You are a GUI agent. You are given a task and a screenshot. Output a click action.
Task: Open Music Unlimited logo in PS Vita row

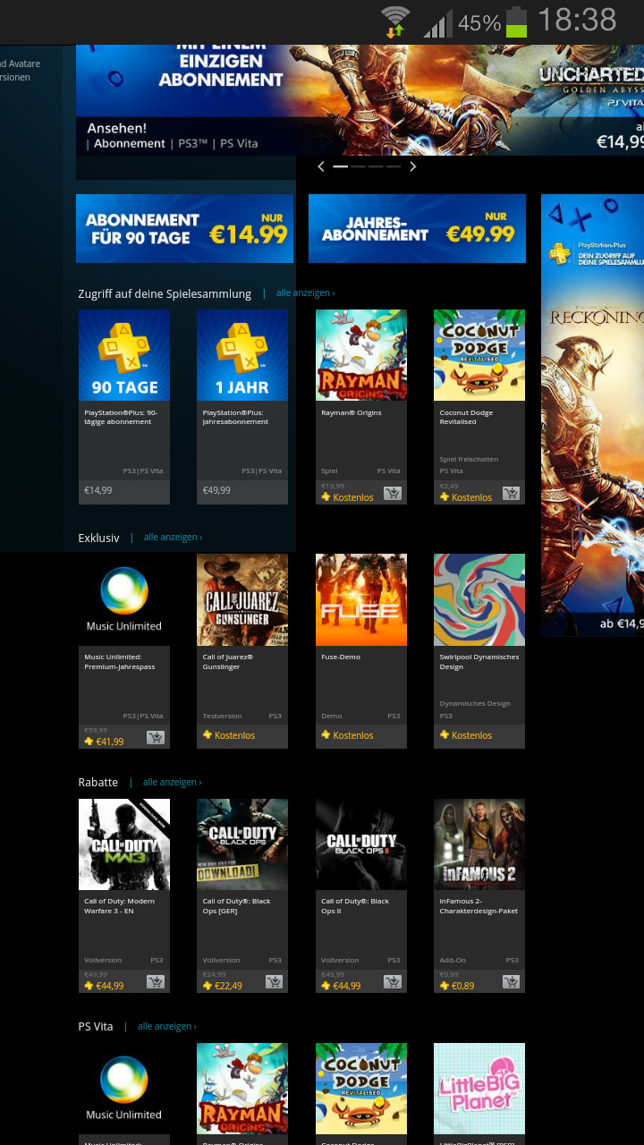point(124,1089)
